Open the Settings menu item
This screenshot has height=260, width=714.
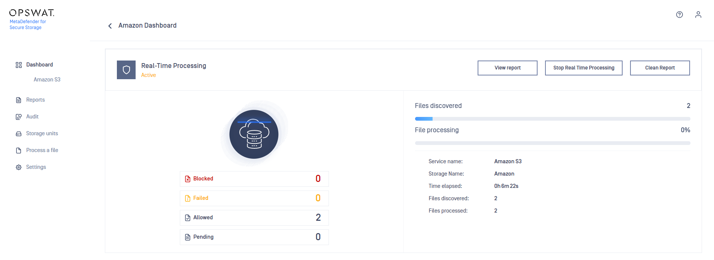(36, 167)
